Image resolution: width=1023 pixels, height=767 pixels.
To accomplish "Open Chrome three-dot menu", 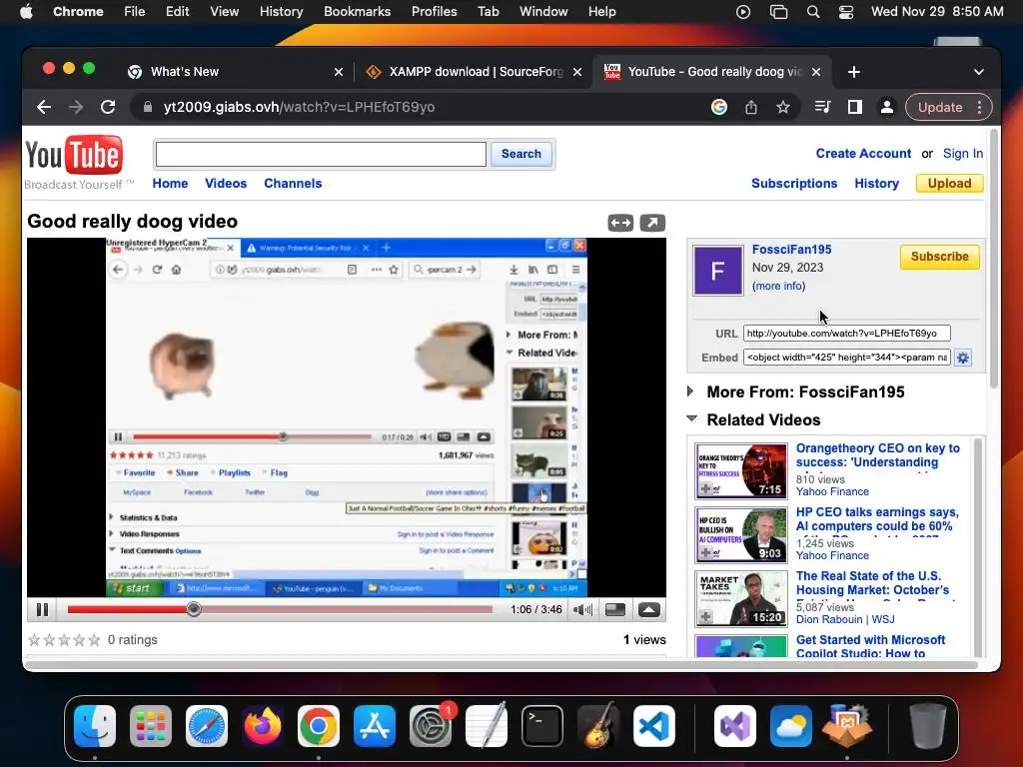I will (x=979, y=107).
